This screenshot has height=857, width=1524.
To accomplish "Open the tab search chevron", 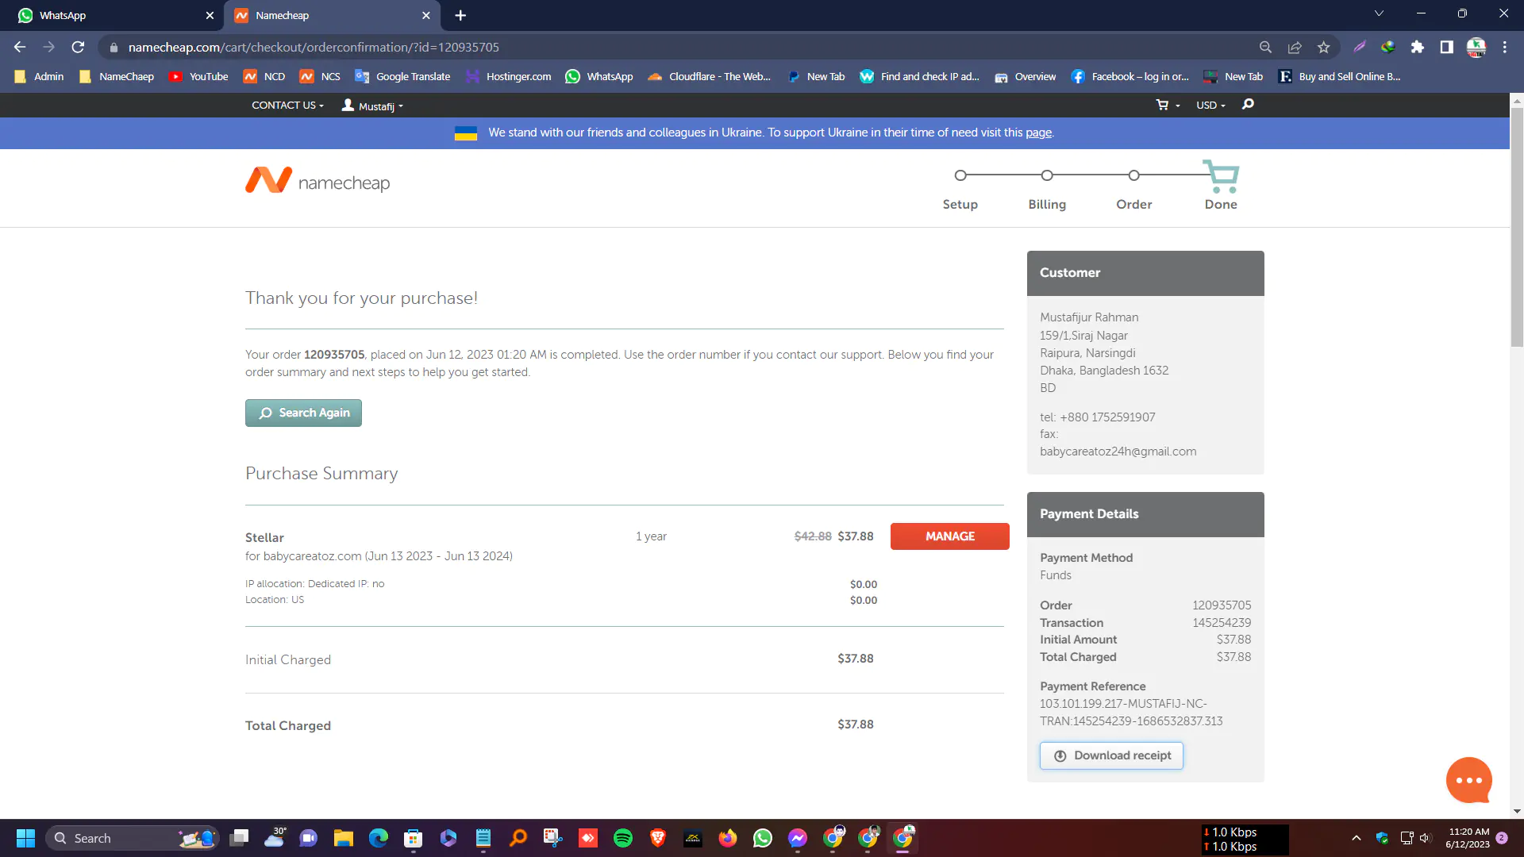I will (1379, 13).
